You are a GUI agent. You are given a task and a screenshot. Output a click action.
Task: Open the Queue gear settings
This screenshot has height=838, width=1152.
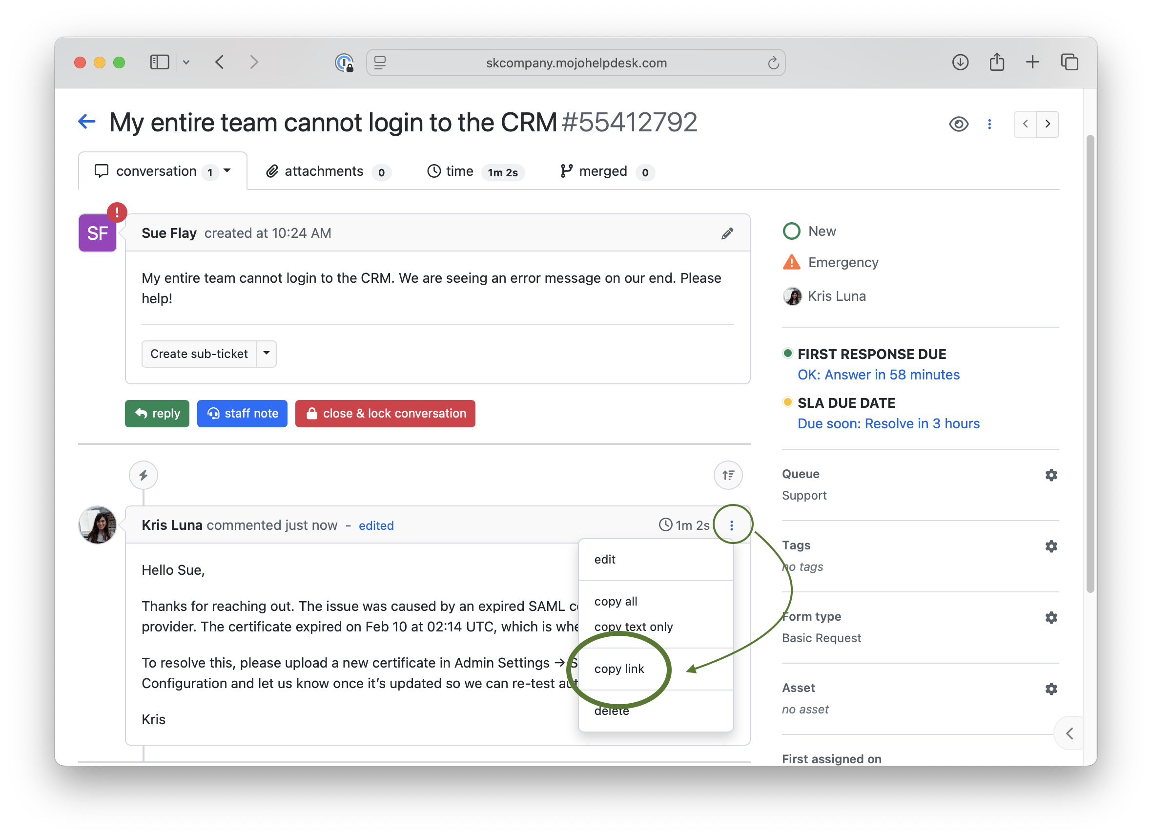tap(1051, 475)
